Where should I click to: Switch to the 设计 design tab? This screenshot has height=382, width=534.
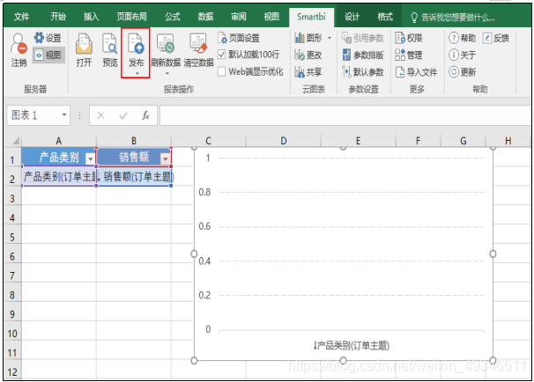click(x=352, y=17)
